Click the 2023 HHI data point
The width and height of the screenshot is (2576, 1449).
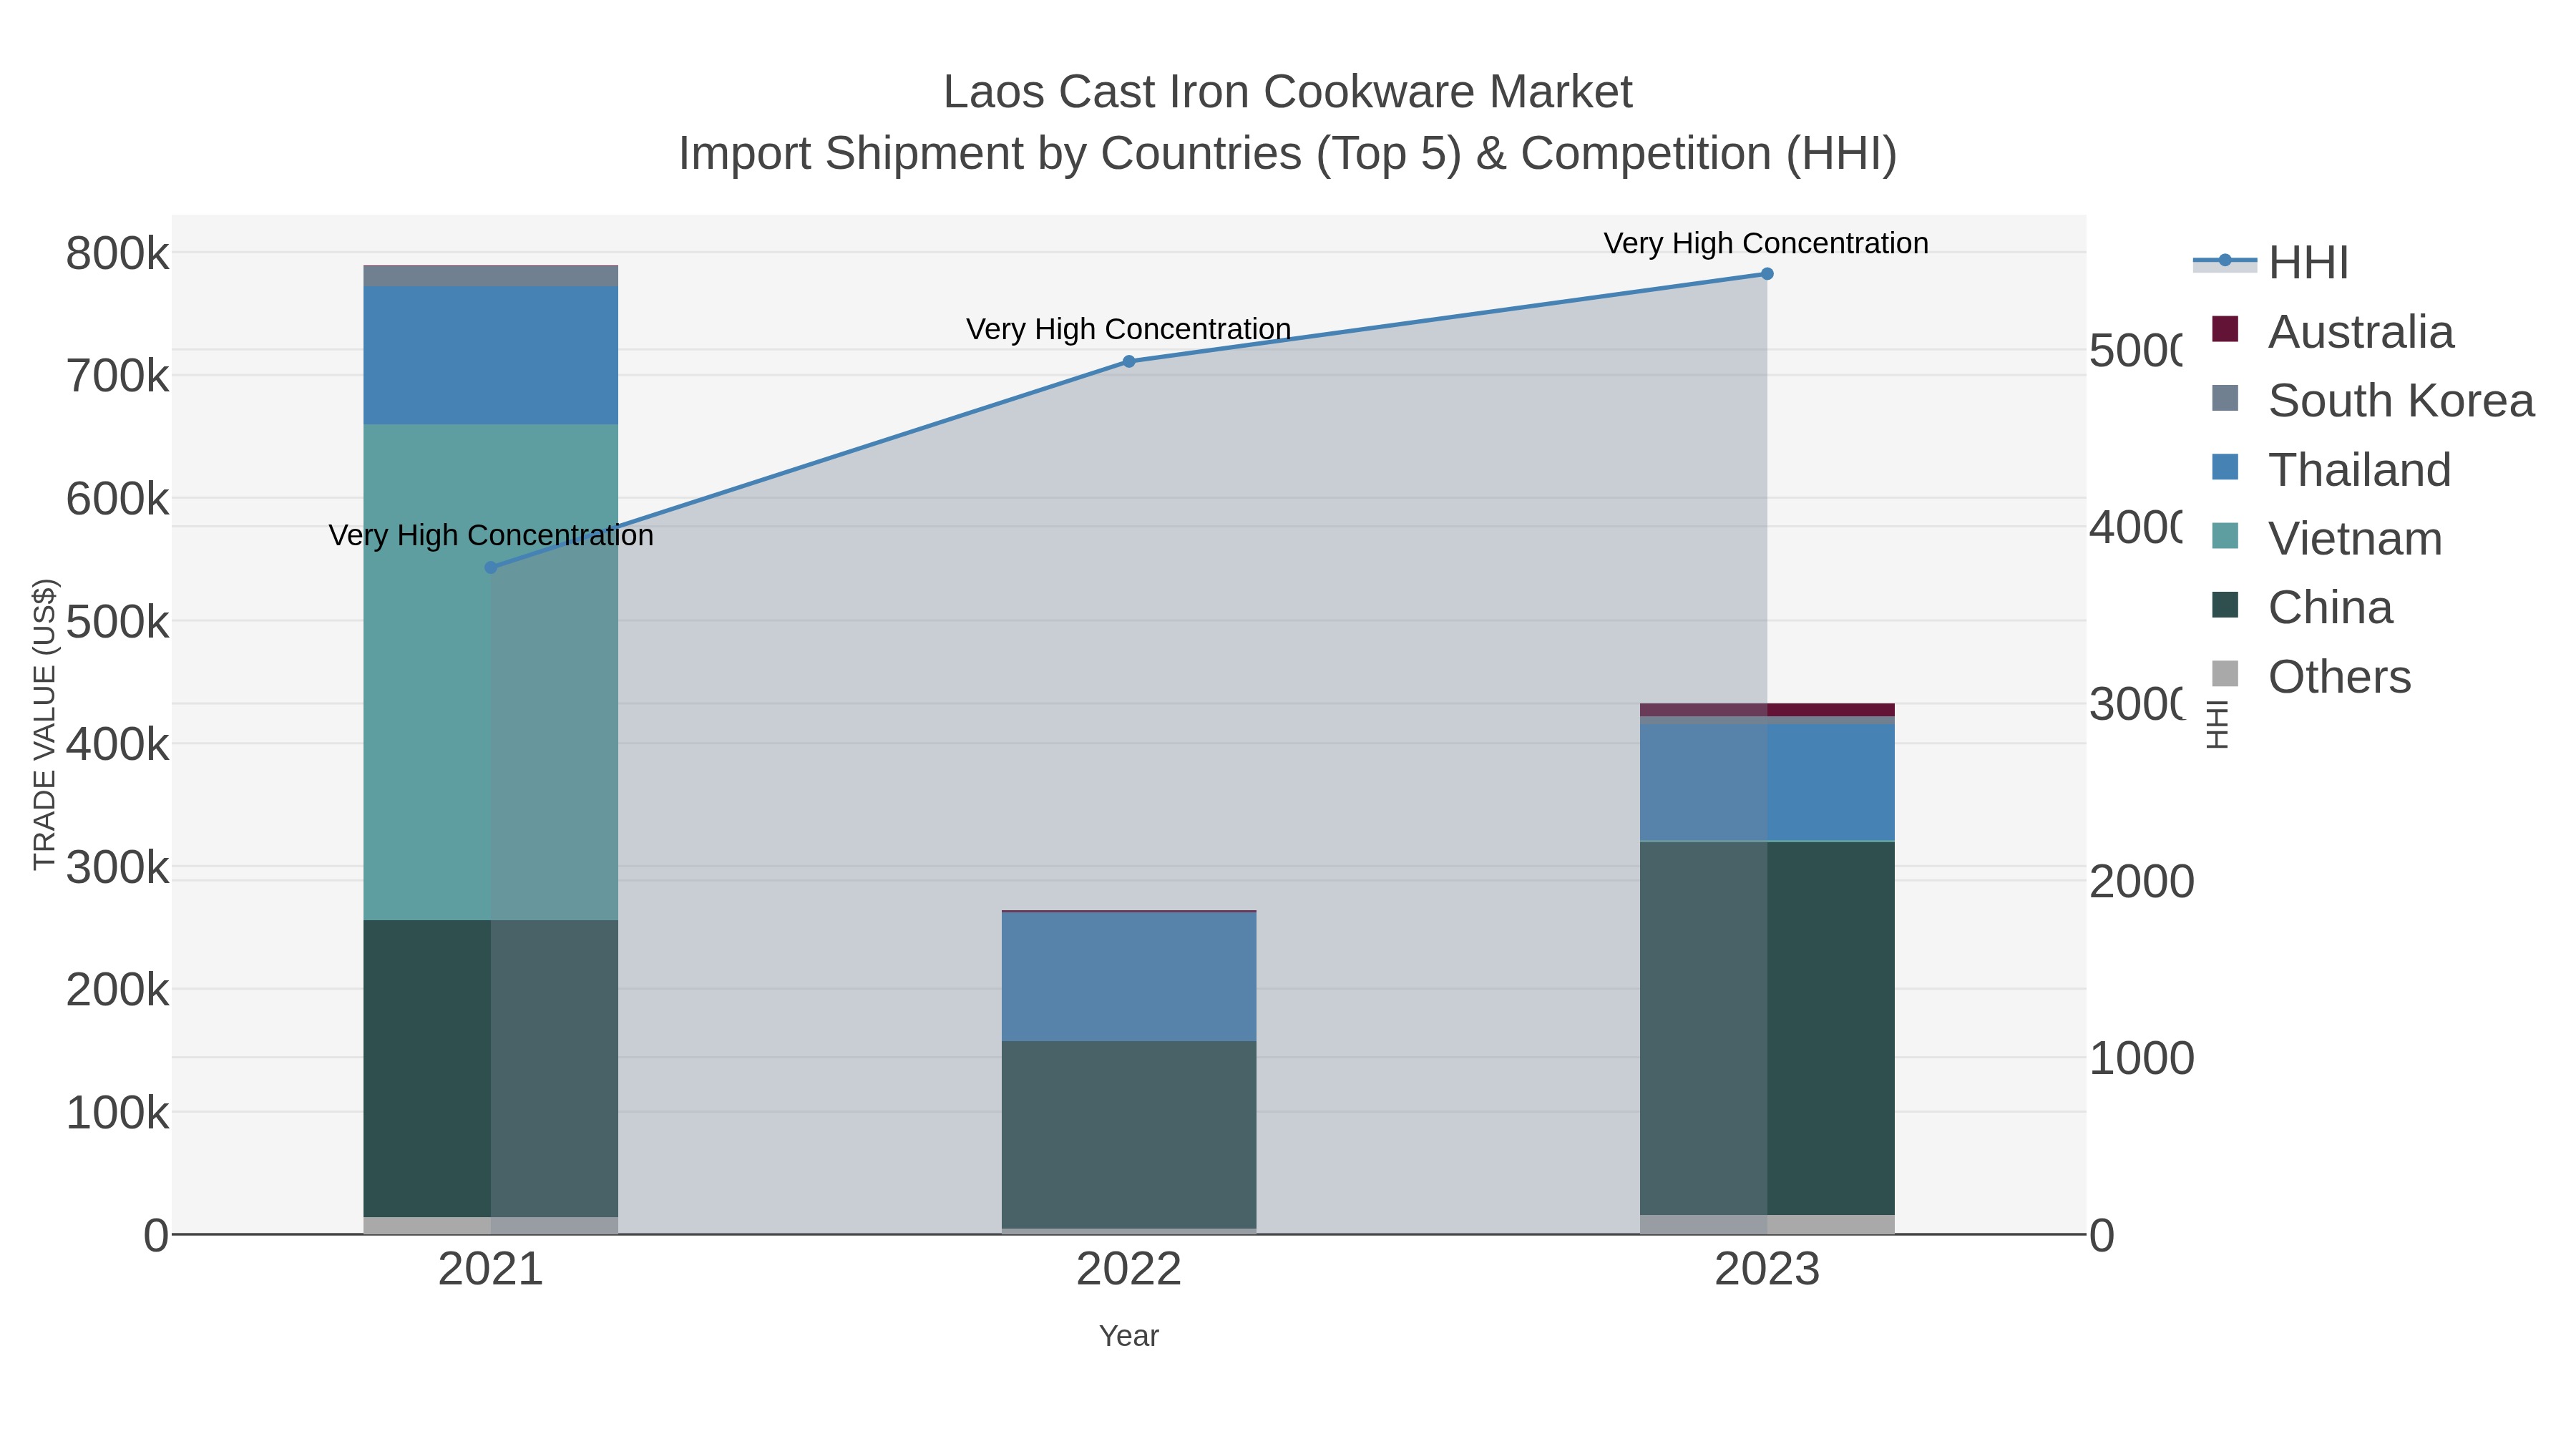point(1767,274)
